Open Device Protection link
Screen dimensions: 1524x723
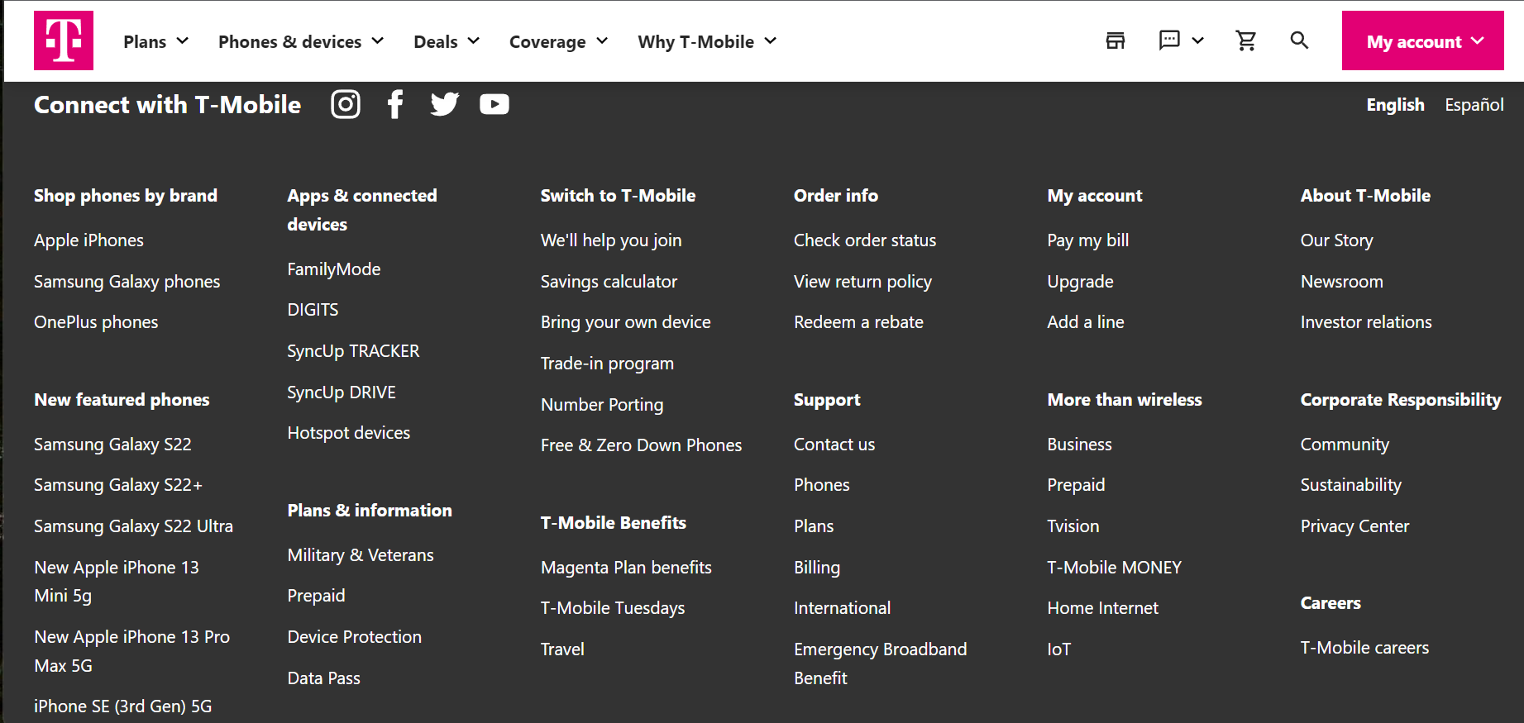pyautogui.click(x=354, y=637)
